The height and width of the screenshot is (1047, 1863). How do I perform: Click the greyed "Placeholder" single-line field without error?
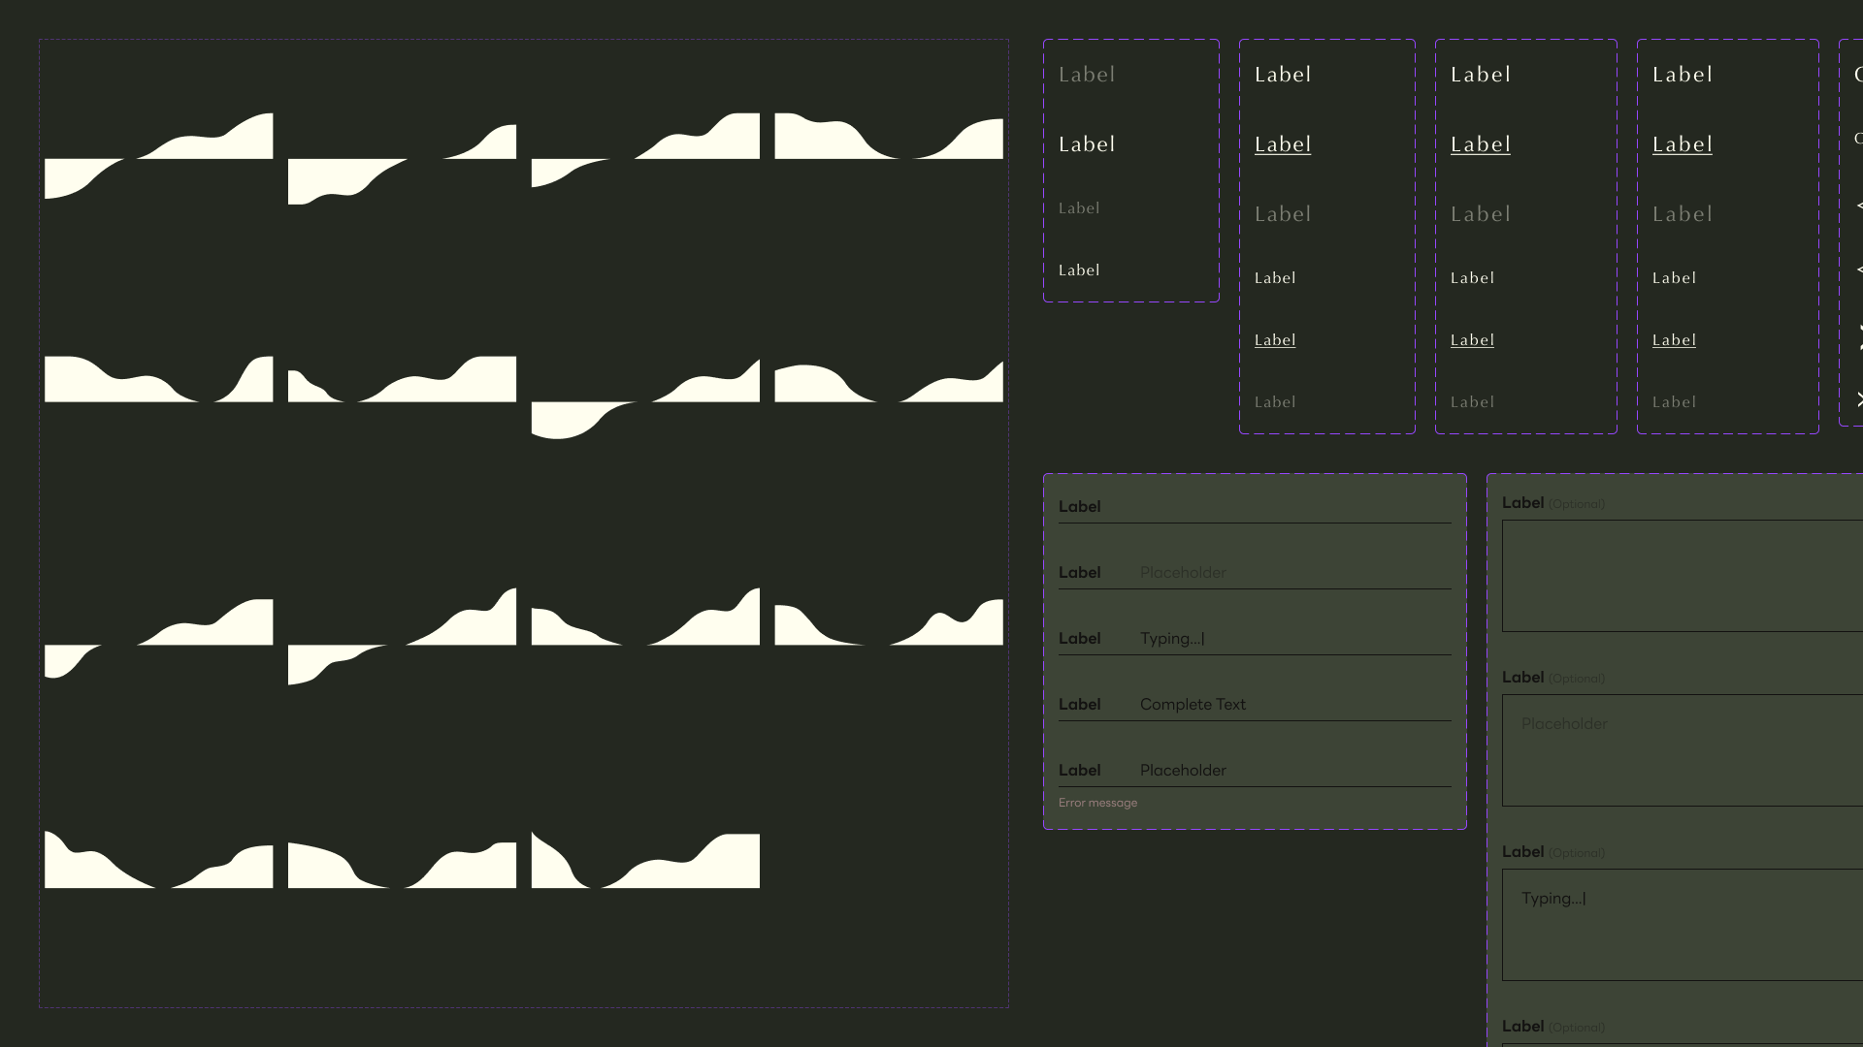1255,572
